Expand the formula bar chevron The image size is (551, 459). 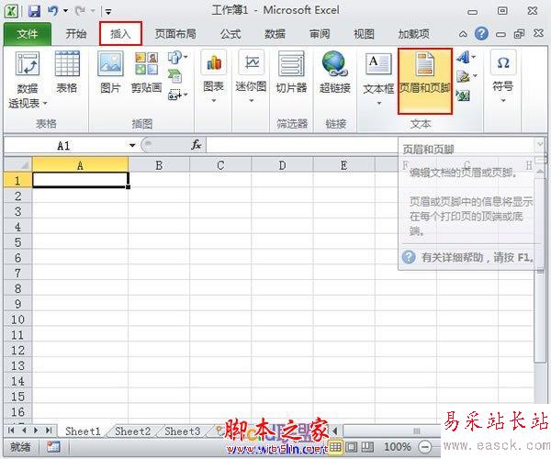(x=539, y=143)
